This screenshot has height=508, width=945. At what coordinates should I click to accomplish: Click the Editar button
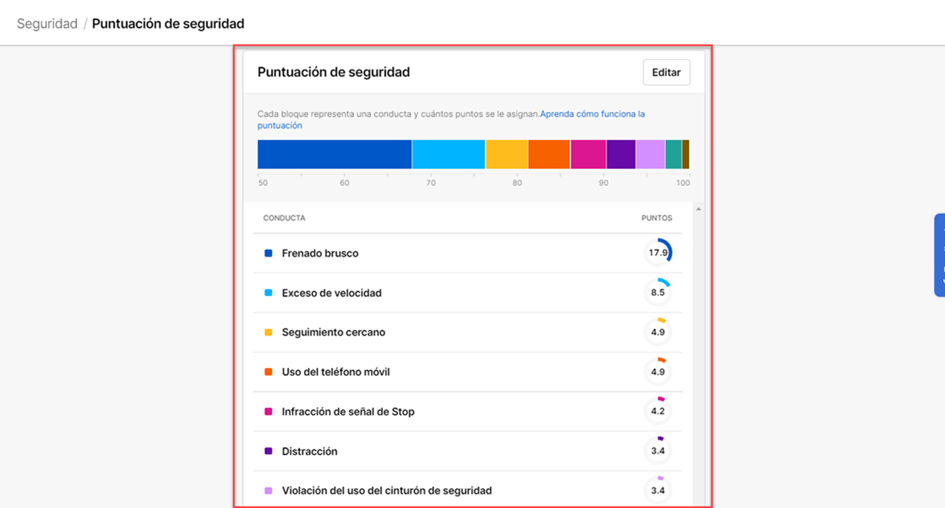tap(666, 72)
